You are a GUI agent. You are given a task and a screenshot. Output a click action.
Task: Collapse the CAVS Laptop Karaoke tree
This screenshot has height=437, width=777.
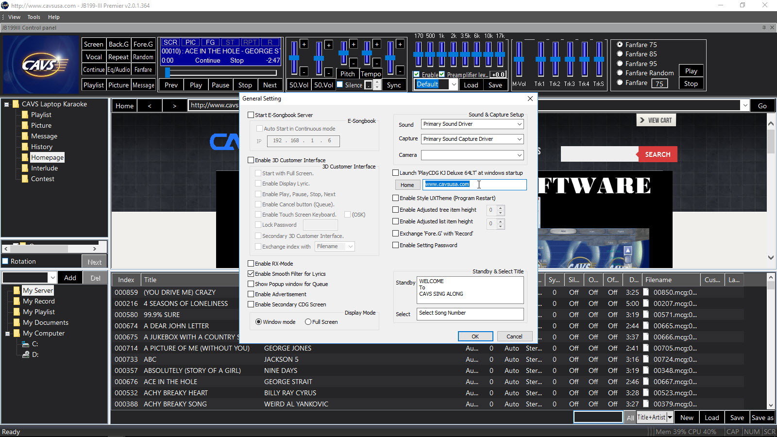[x=7, y=104]
